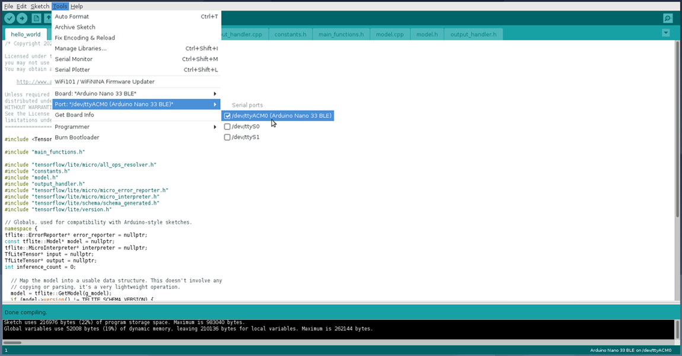This screenshot has height=356, width=682.
Task: Click the Verify sketch icon
Action: click(x=9, y=18)
